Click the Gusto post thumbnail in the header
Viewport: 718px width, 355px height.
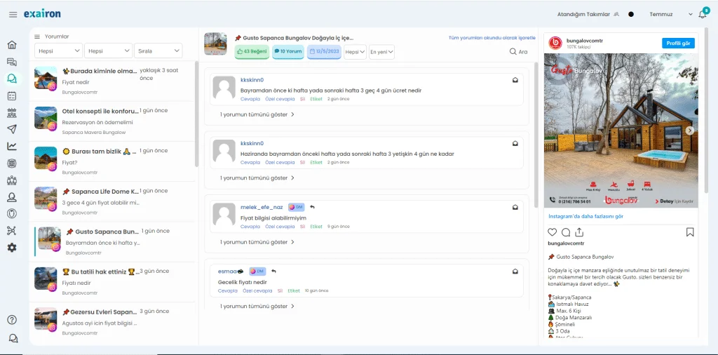click(x=215, y=44)
